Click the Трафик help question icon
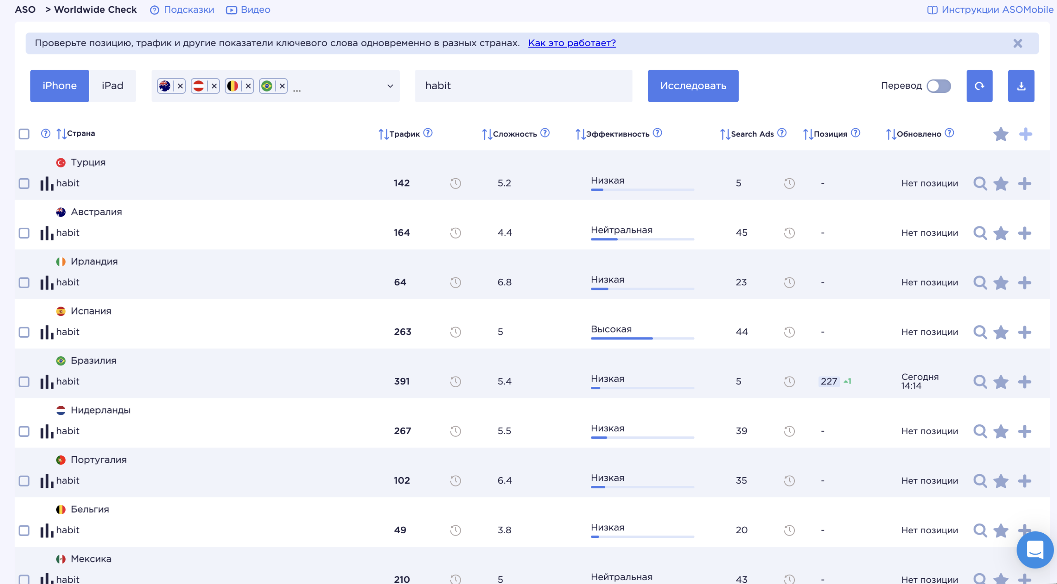Screen dimensions: 1057x584 428,133
